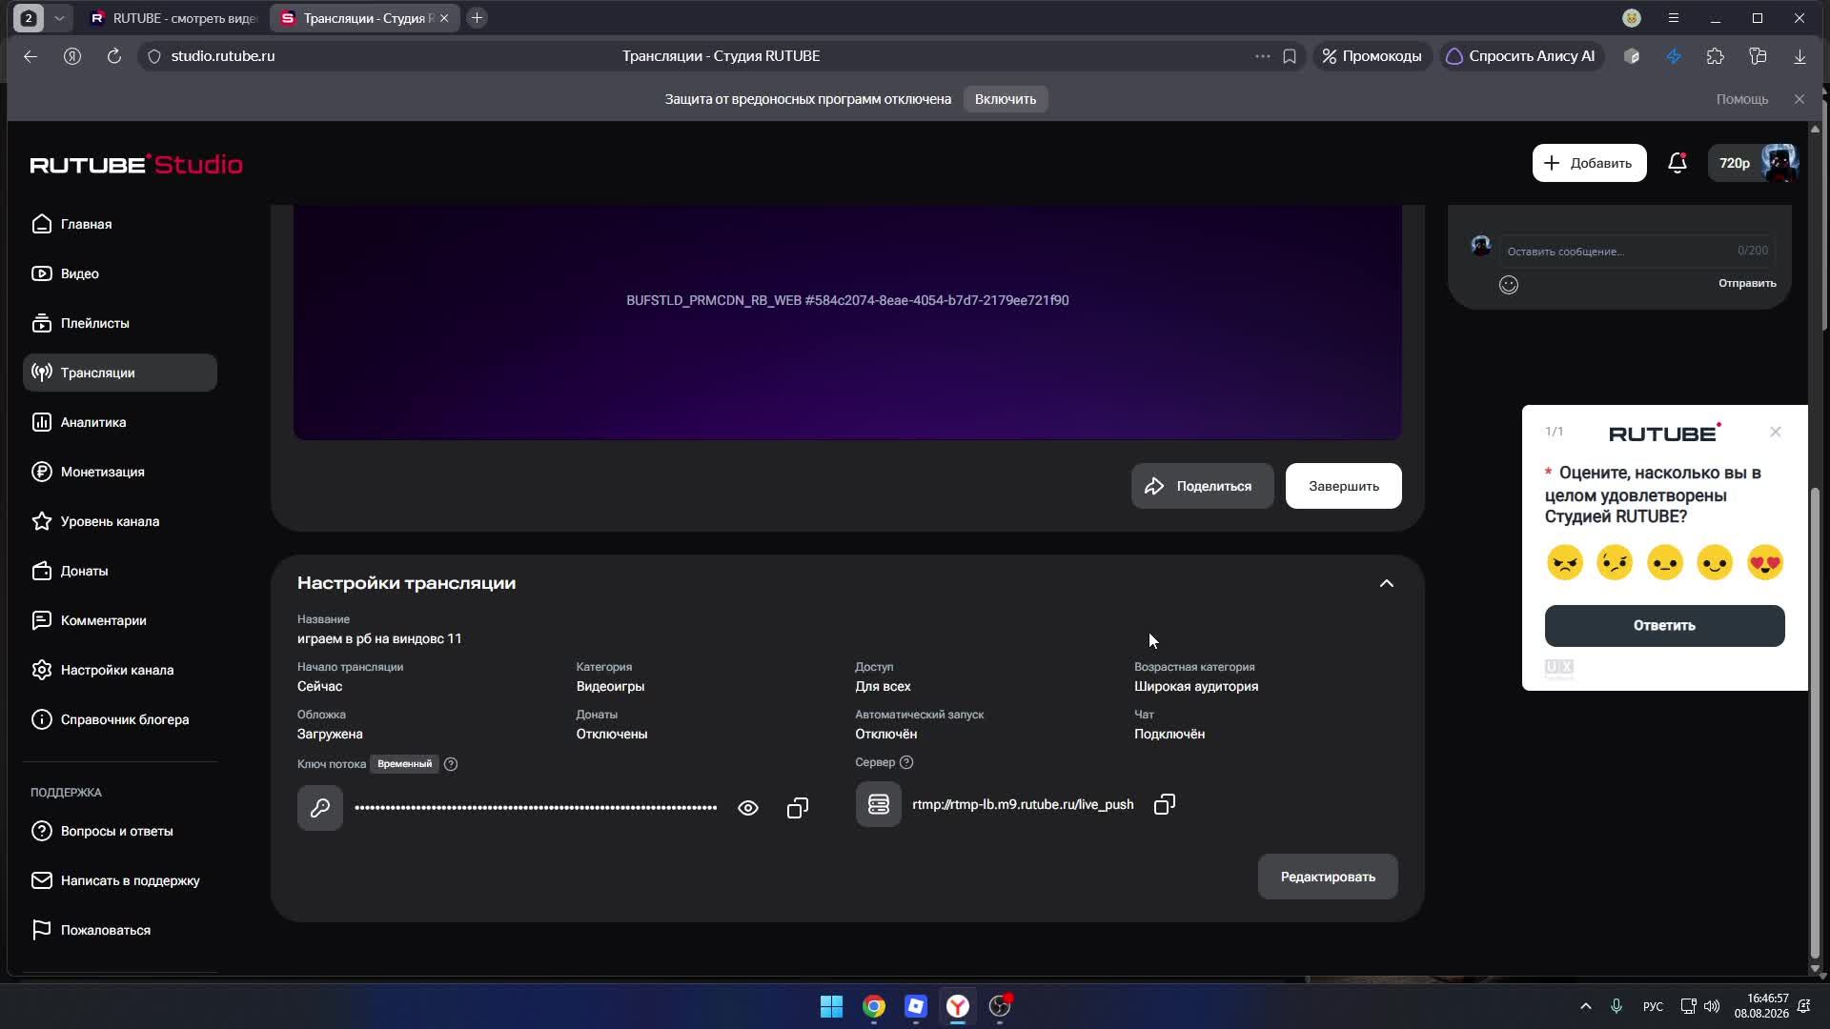This screenshot has height=1029, width=1830.
Task: Open the browser main menu
Action: (x=1674, y=18)
